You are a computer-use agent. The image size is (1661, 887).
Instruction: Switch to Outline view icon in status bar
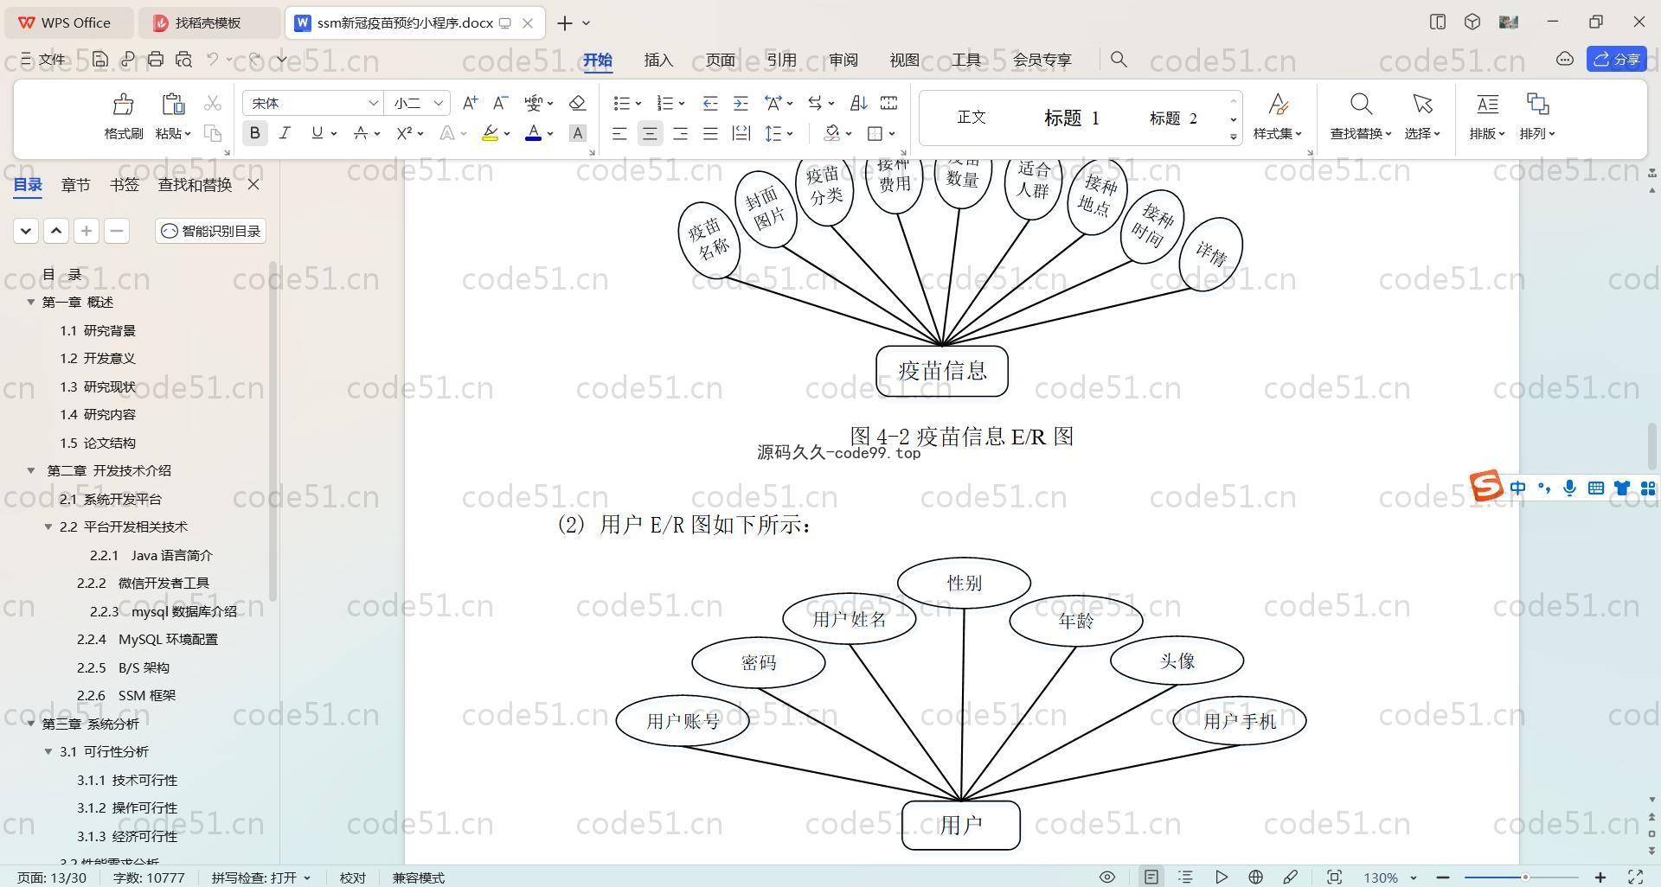pos(1186,877)
